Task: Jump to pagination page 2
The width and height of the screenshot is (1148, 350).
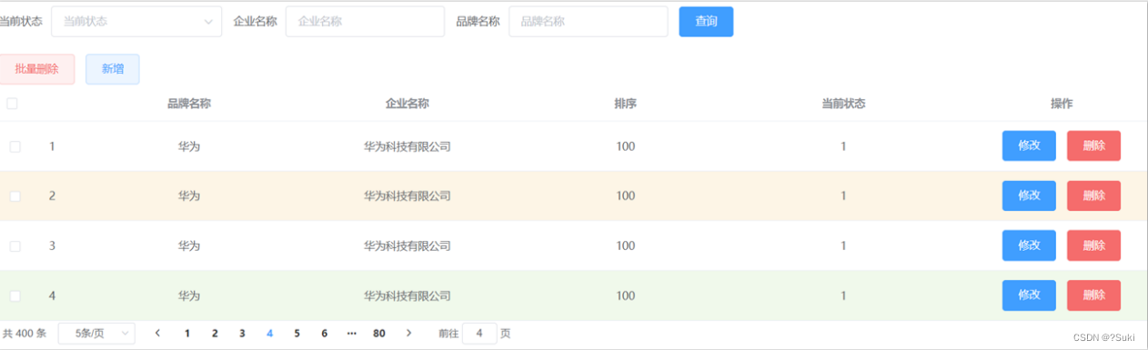Action: click(215, 334)
